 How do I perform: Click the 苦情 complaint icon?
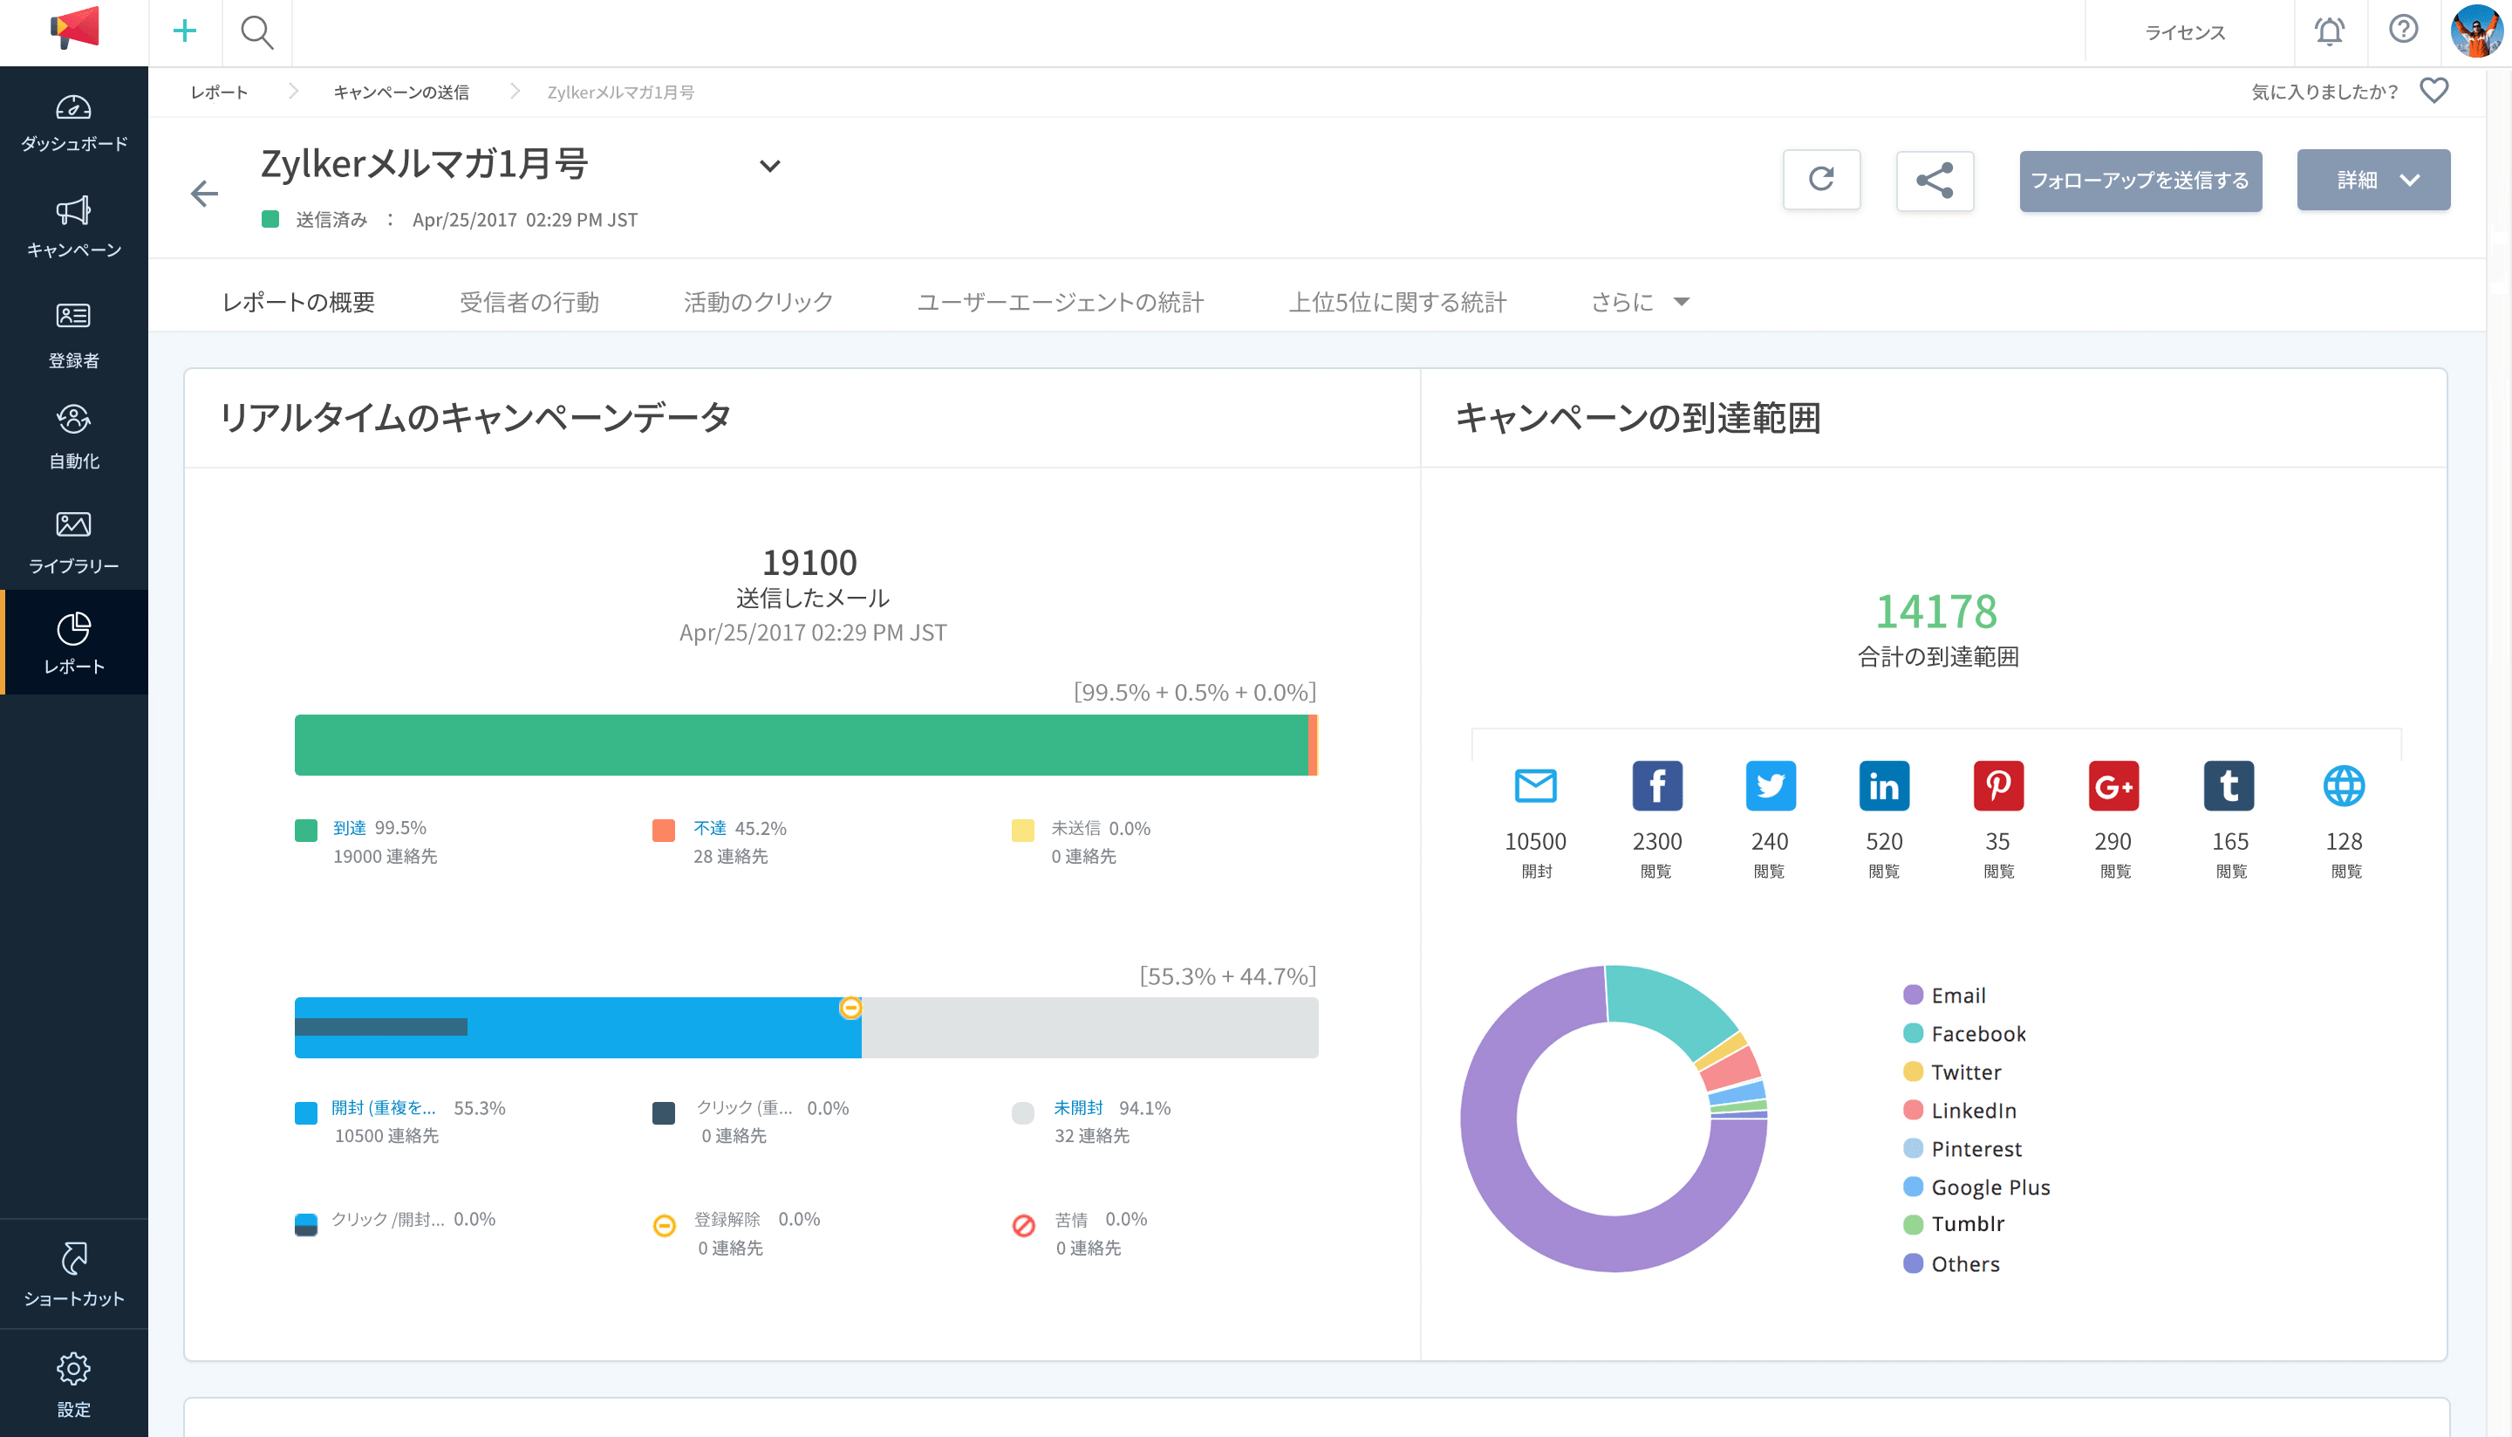pos(1023,1226)
